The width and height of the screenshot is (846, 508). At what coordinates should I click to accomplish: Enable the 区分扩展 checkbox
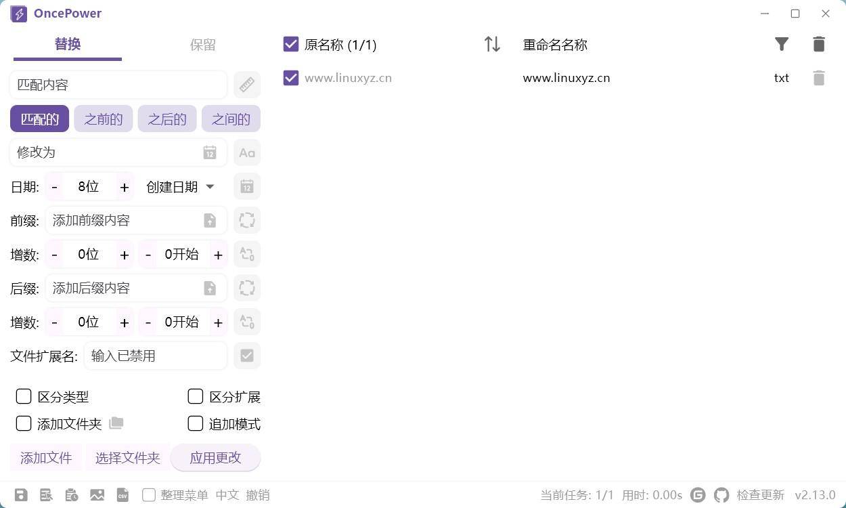click(196, 396)
